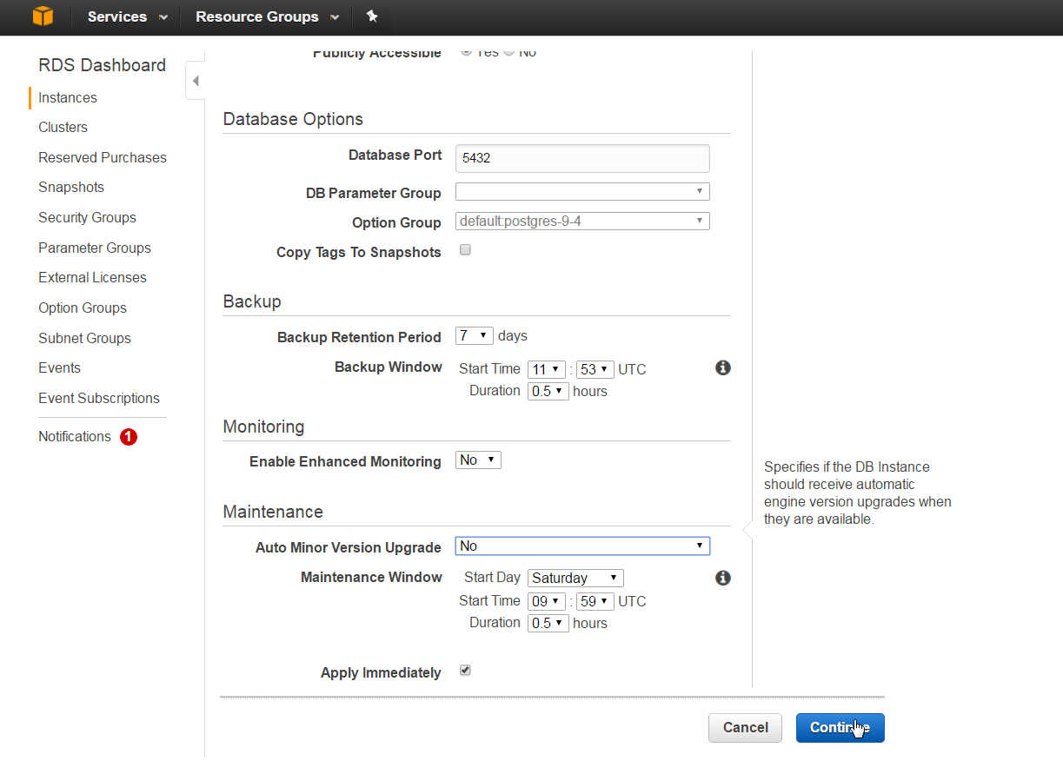The image size is (1063, 761).
Task: Open Snapshots in the sidebar
Action: (71, 187)
